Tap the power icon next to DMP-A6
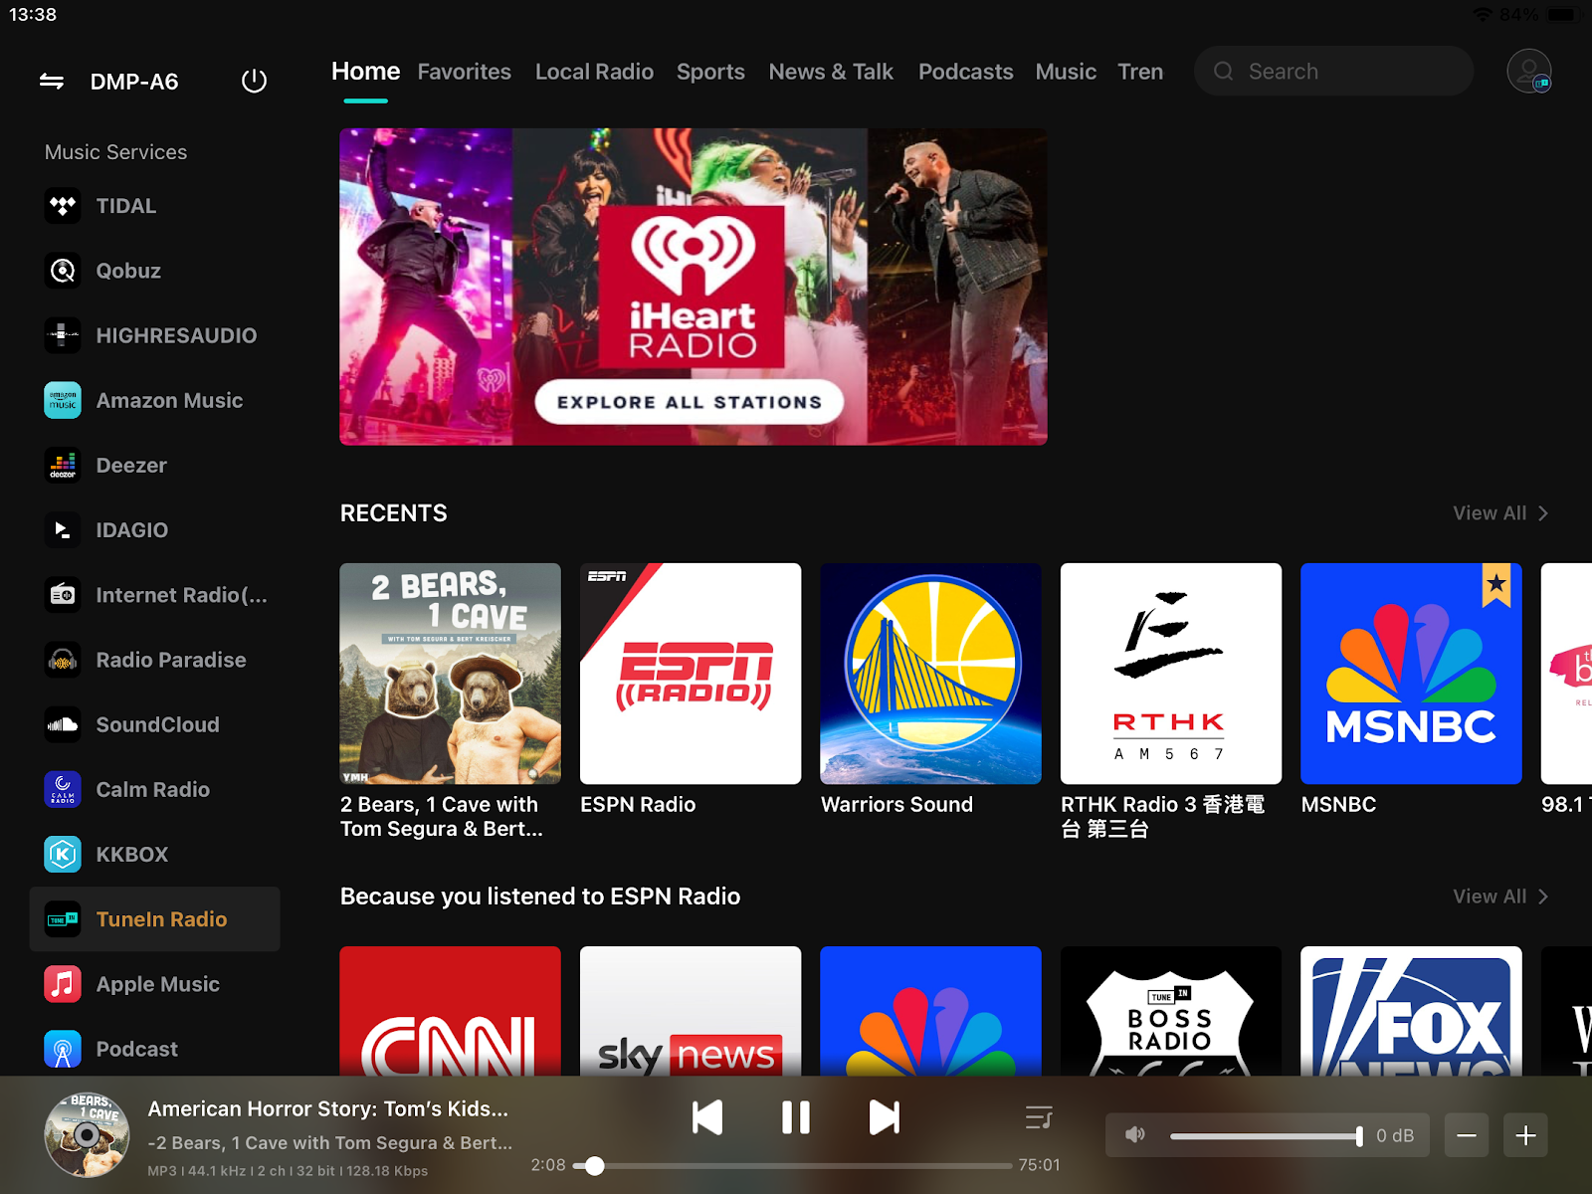 255,81
